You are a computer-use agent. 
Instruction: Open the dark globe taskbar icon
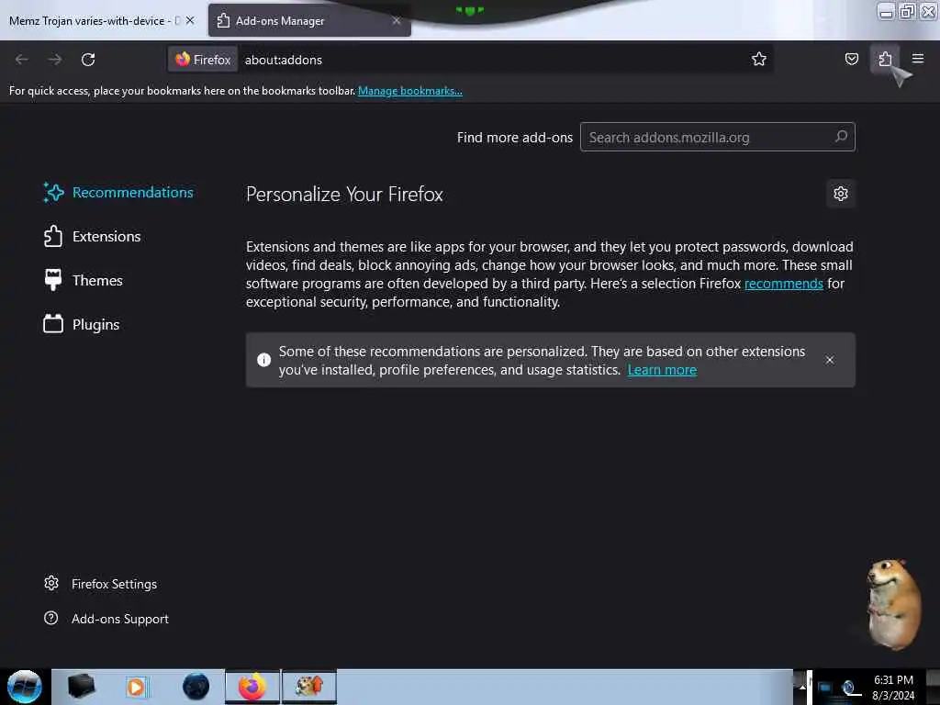click(x=196, y=687)
